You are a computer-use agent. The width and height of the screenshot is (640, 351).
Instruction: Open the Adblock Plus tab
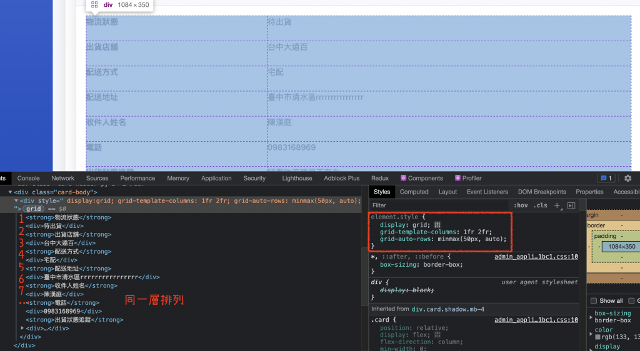click(342, 178)
